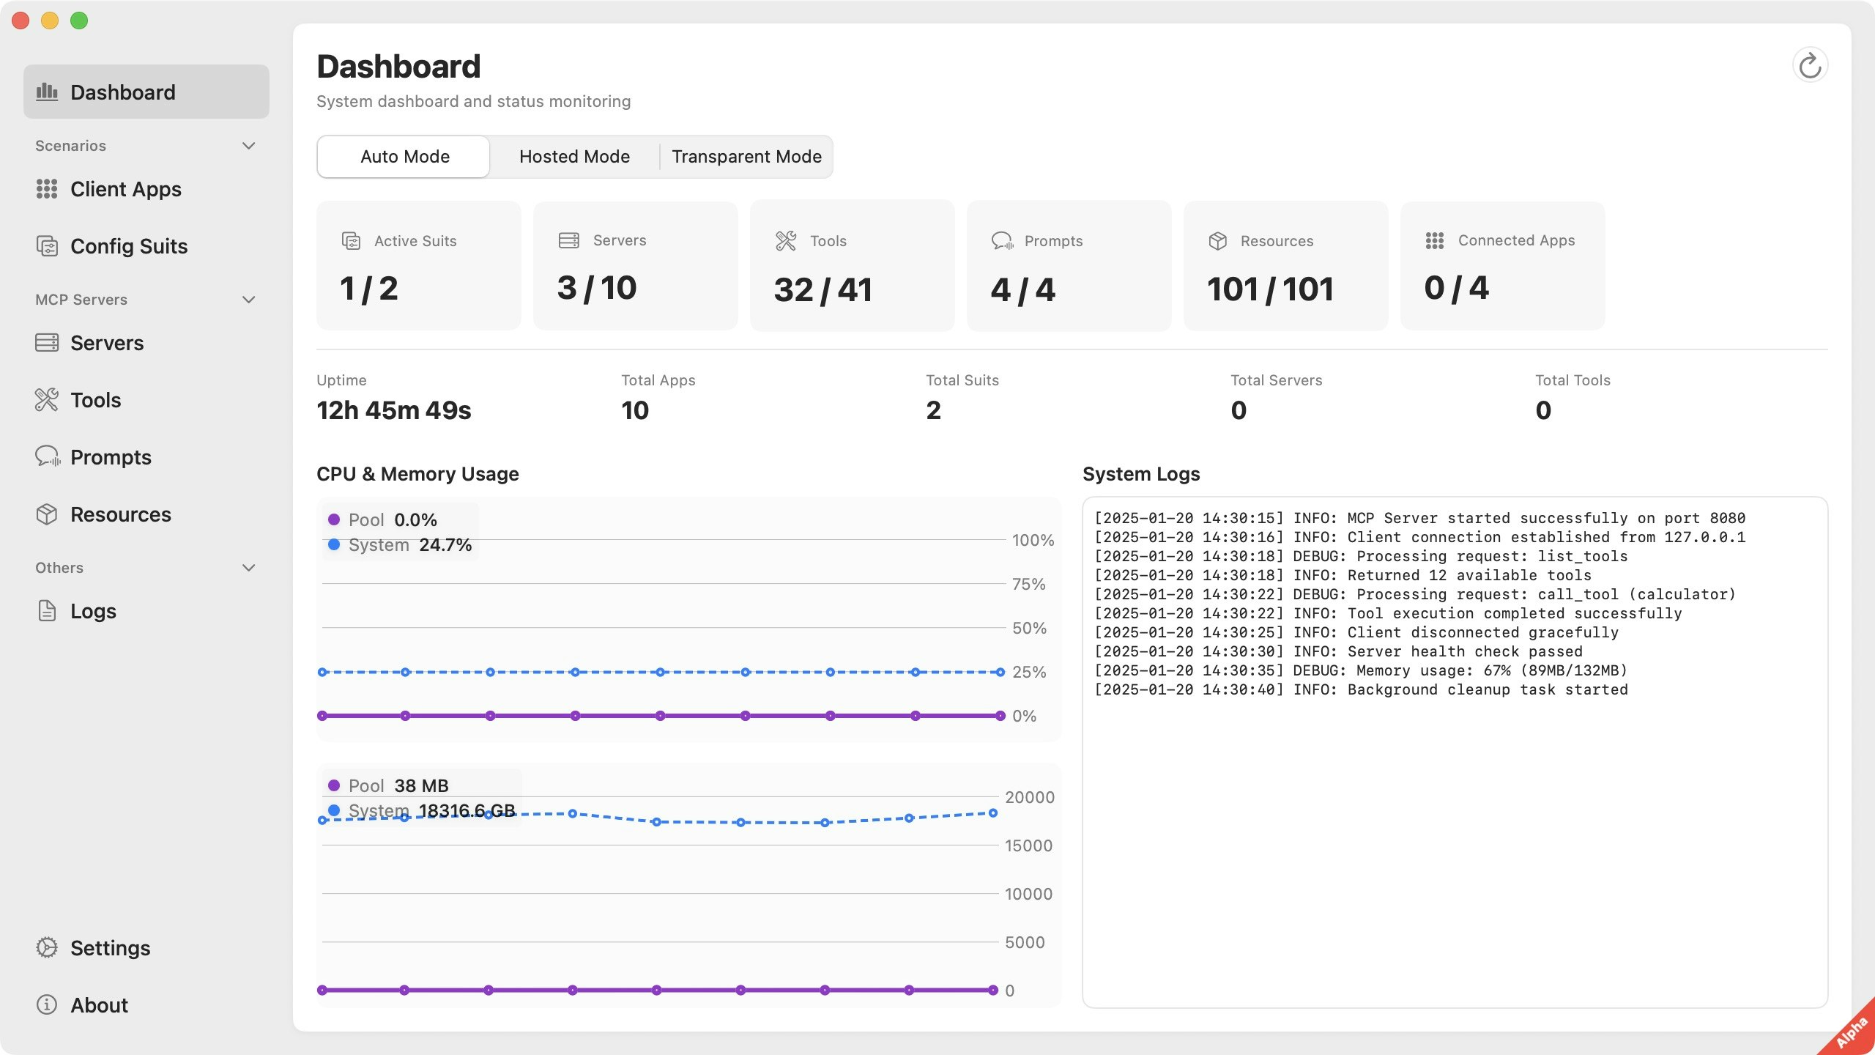Image resolution: width=1875 pixels, height=1055 pixels.
Task: Open the Tools page in sidebar
Action: [146, 400]
